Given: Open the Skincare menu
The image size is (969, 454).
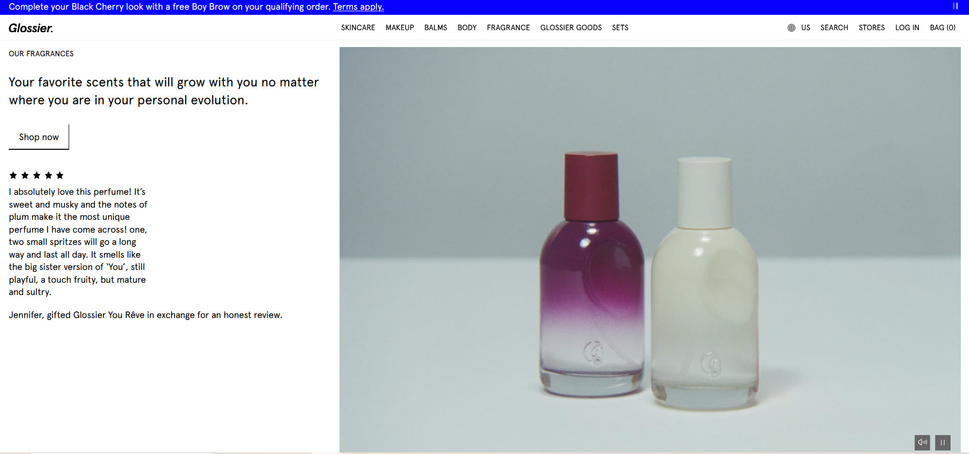Looking at the screenshot, I should tap(358, 28).
